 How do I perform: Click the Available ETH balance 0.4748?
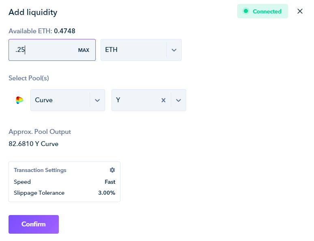tap(65, 31)
